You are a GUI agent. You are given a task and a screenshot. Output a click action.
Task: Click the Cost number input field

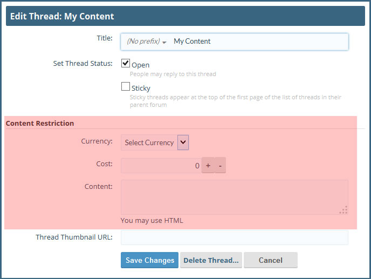161,166
